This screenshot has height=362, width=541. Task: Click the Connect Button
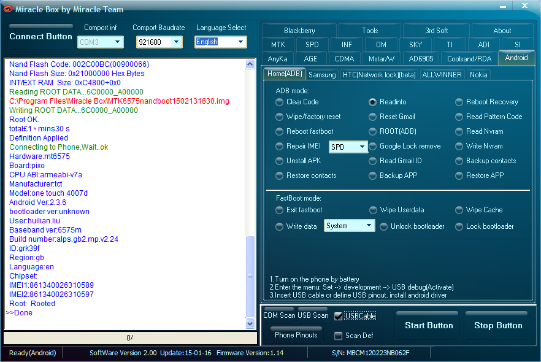pyautogui.click(x=40, y=37)
